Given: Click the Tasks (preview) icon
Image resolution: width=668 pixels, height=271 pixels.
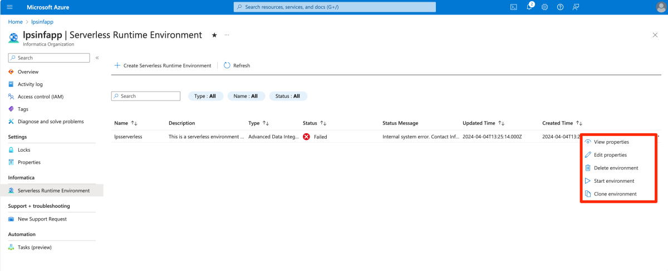Looking at the screenshot, I should pyautogui.click(x=12, y=247).
